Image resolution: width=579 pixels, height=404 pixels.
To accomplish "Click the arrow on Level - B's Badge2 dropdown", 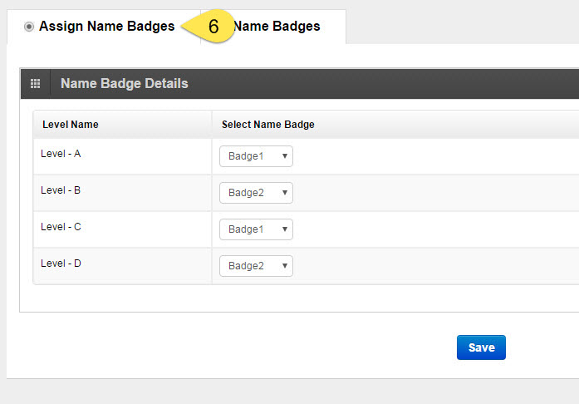I will tap(285, 193).
